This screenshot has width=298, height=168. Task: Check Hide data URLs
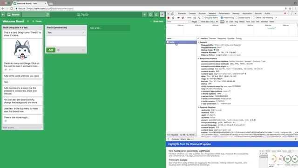[x=199, y=22]
